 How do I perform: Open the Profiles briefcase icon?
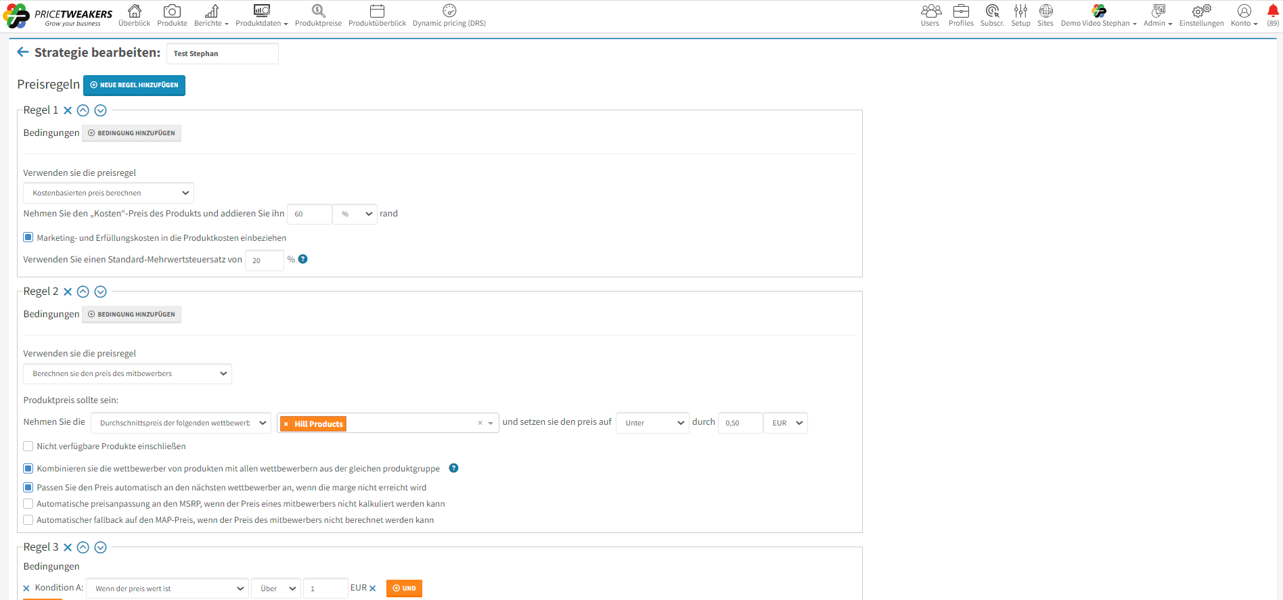(x=961, y=16)
